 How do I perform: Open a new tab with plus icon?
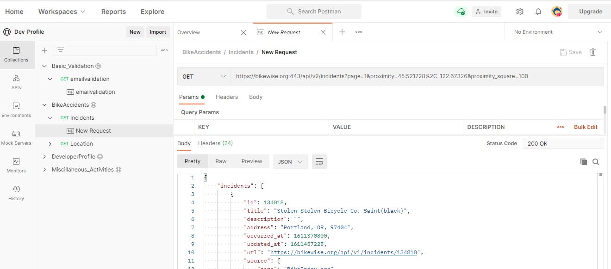point(342,32)
